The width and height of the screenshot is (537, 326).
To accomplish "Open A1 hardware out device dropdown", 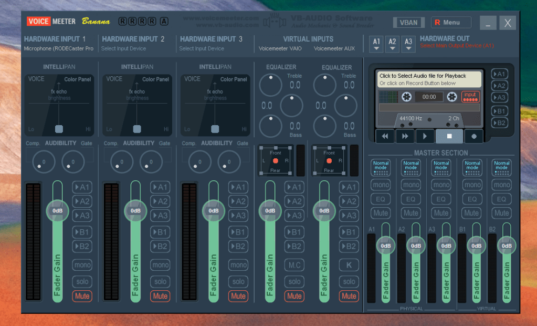I will 376,44.
